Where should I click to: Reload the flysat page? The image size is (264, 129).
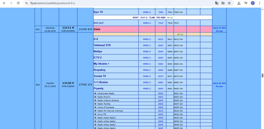pyautogui.click(x=18, y=3)
